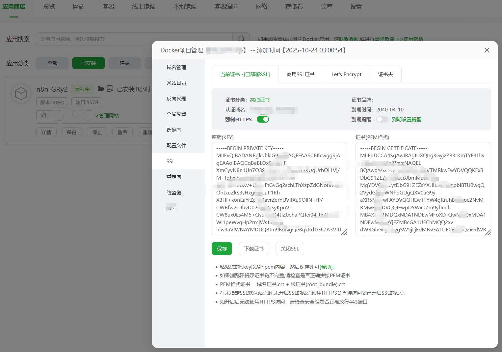Click resize grip of the PEM certificate box
The width and height of the screenshot is (502, 352).
[x=488, y=232]
